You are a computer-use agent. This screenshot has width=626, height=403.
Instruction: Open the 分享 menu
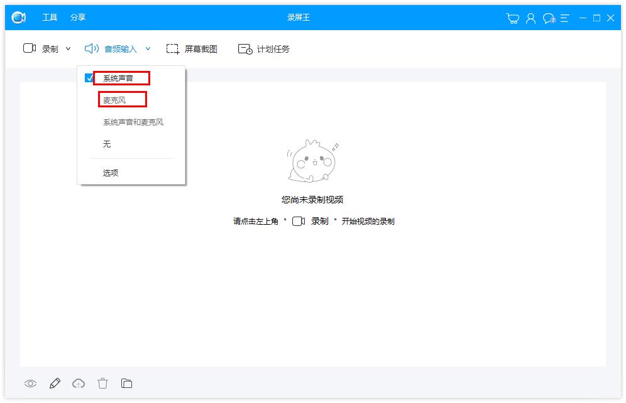point(78,18)
